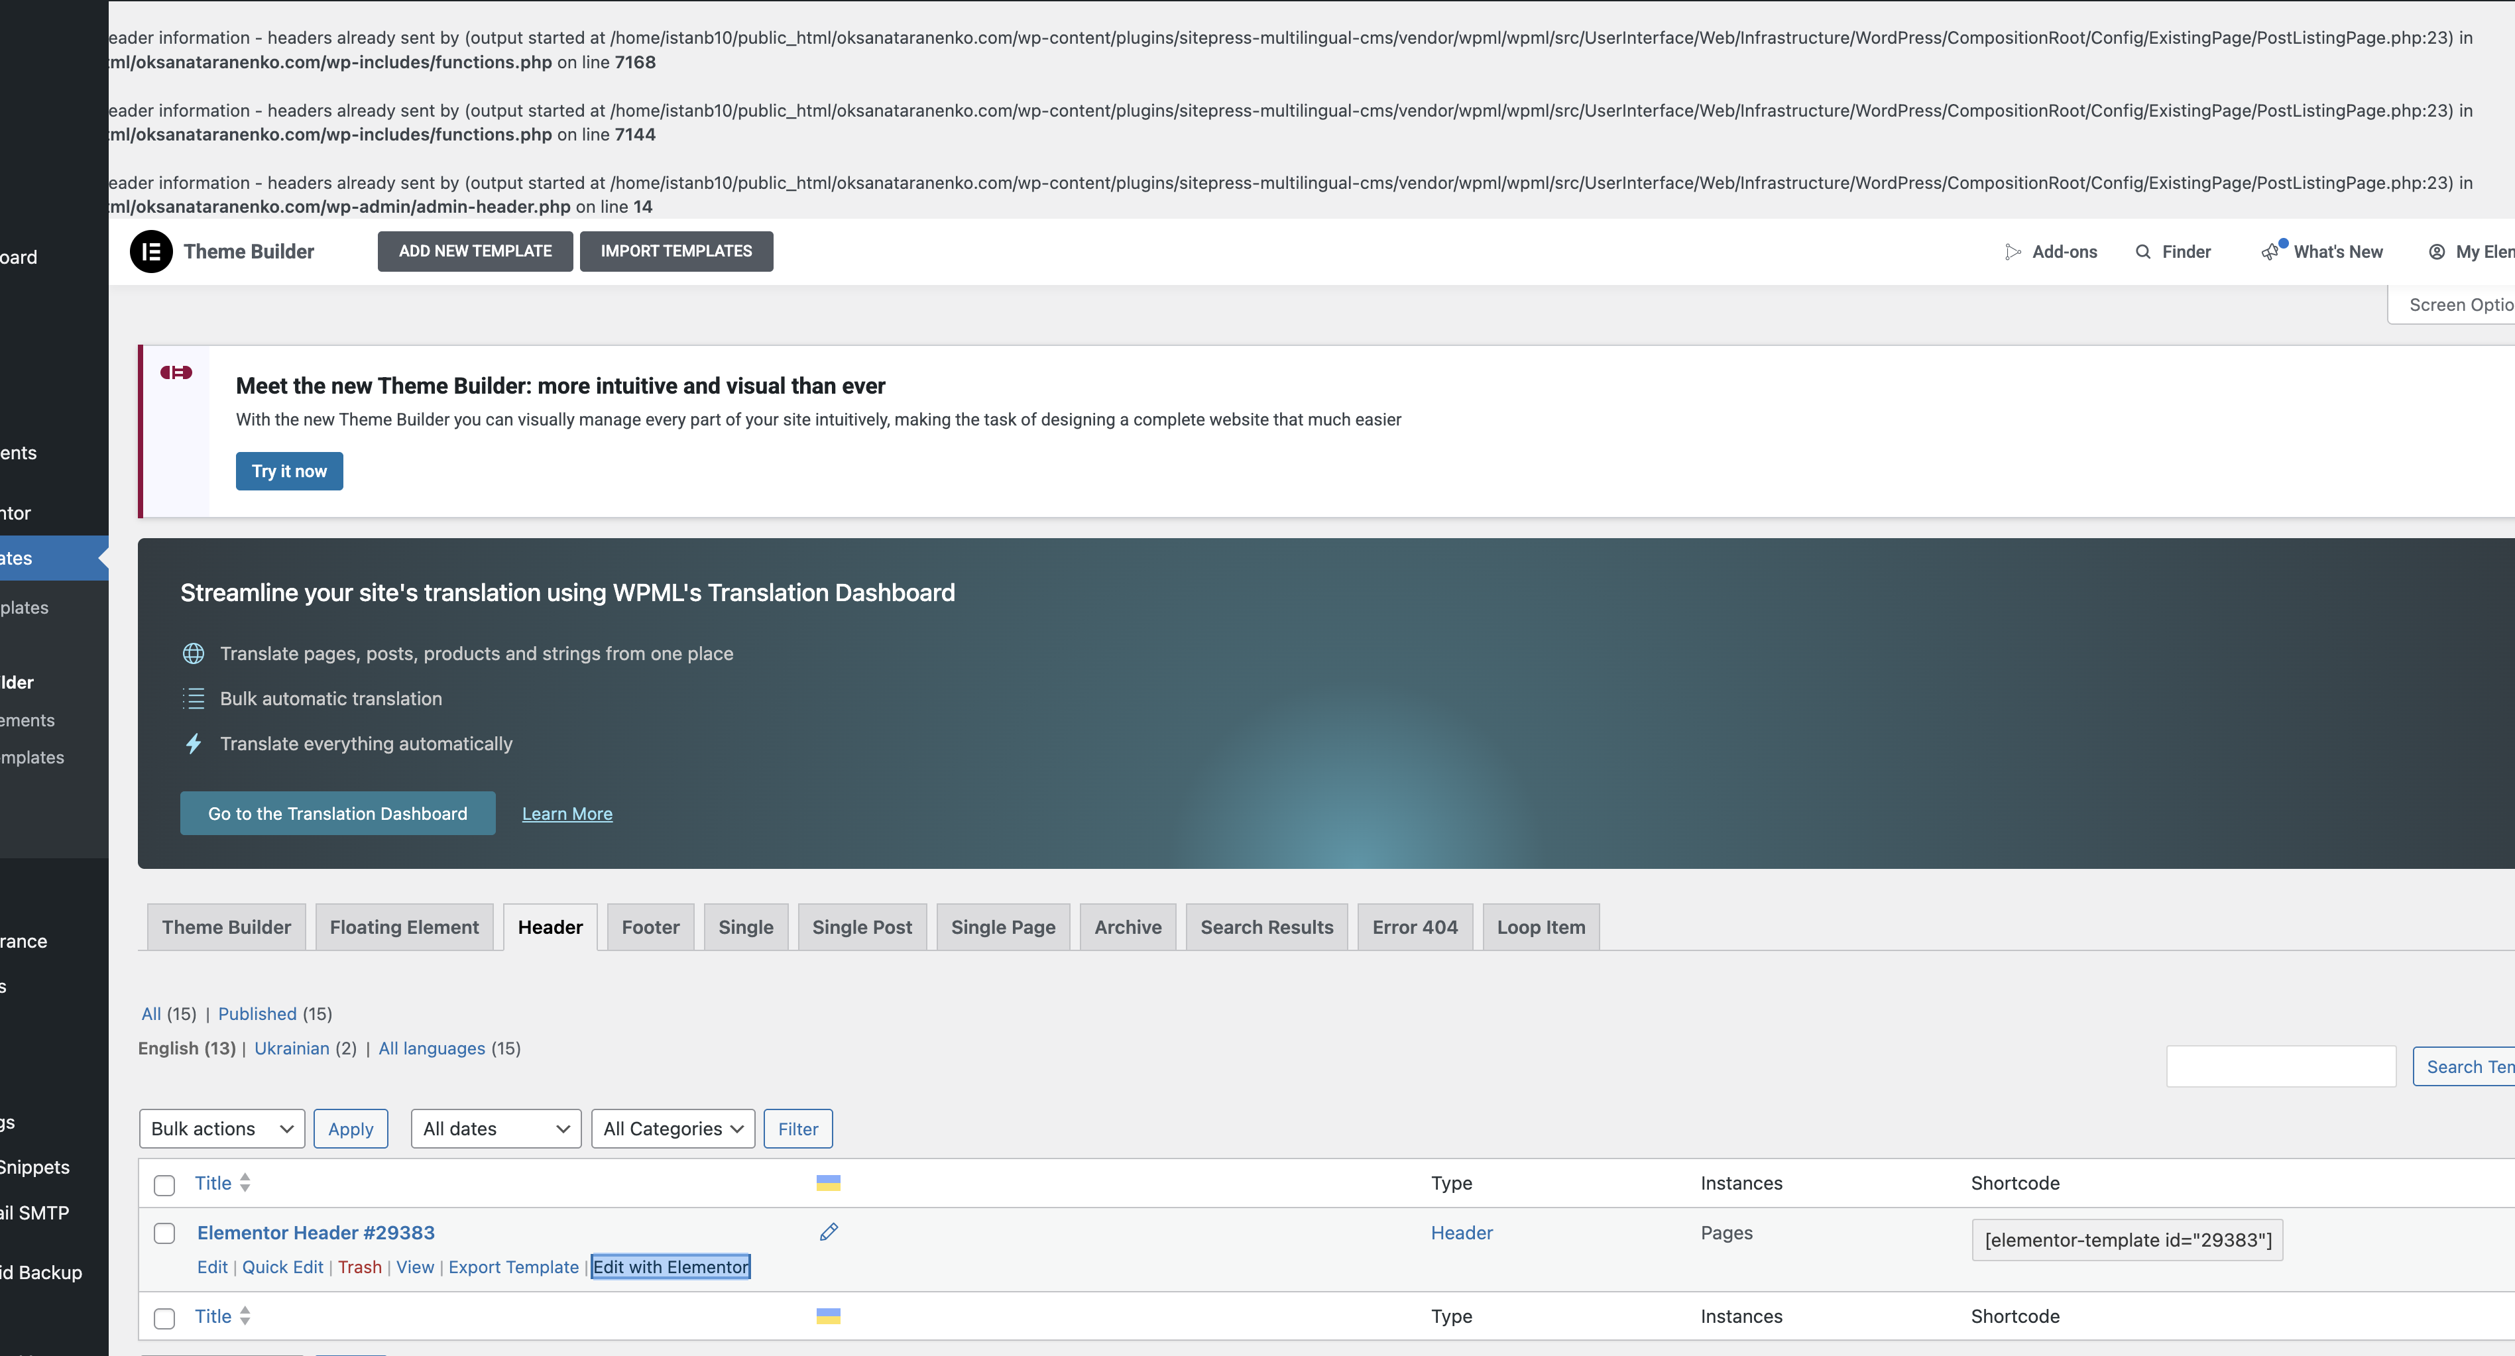Switch to the Single Post tab

[862, 927]
